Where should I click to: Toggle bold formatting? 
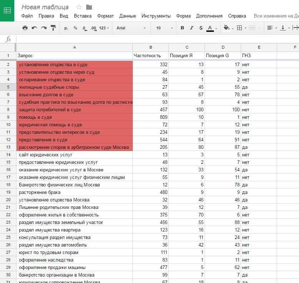coord(182,28)
